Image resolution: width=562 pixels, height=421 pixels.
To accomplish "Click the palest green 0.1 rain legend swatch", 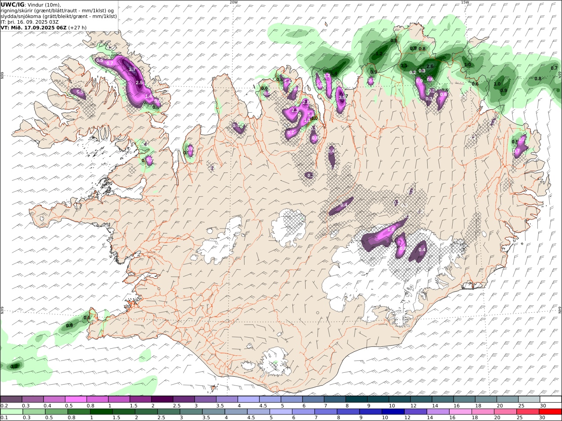I will 11,411.
